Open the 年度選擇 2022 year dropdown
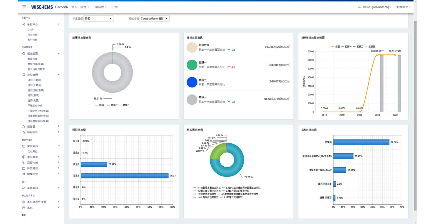The height and width of the screenshot is (224, 435). [x=99, y=19]
